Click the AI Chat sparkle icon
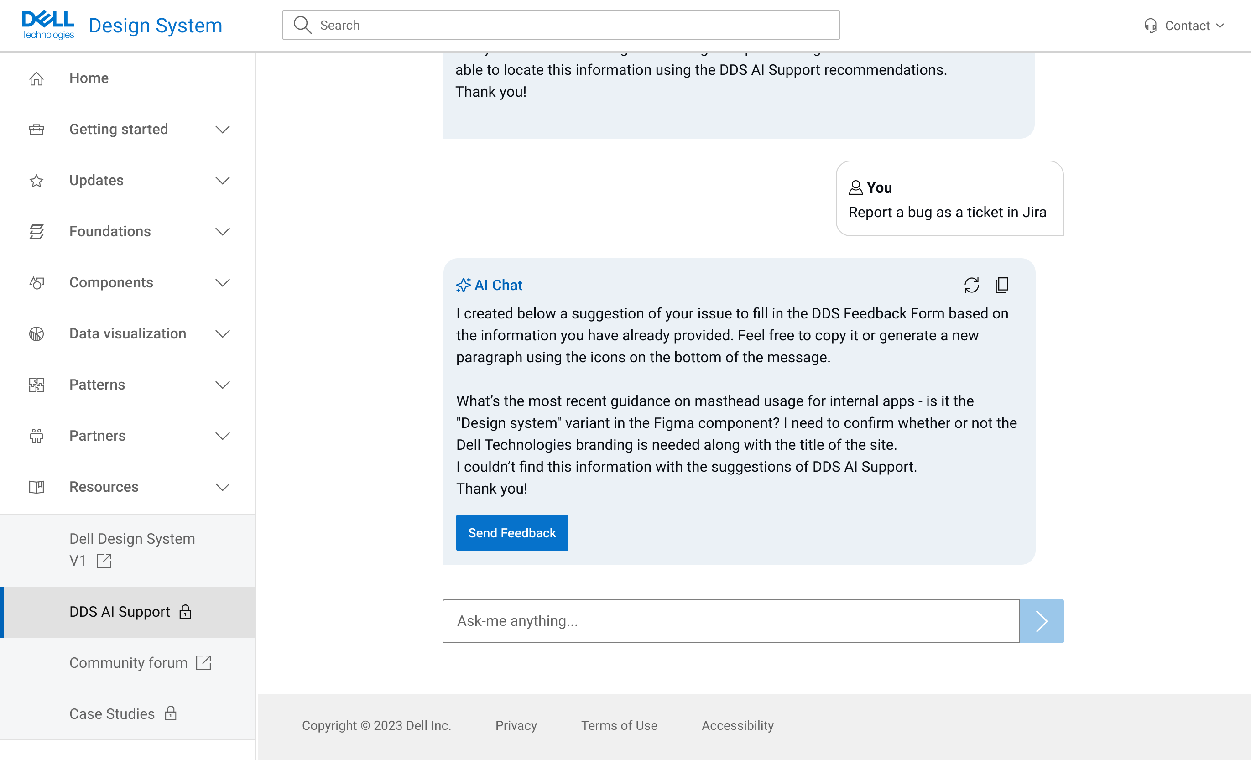The height and width of the screenshot is (760, 1251). (x=463, y=285)
